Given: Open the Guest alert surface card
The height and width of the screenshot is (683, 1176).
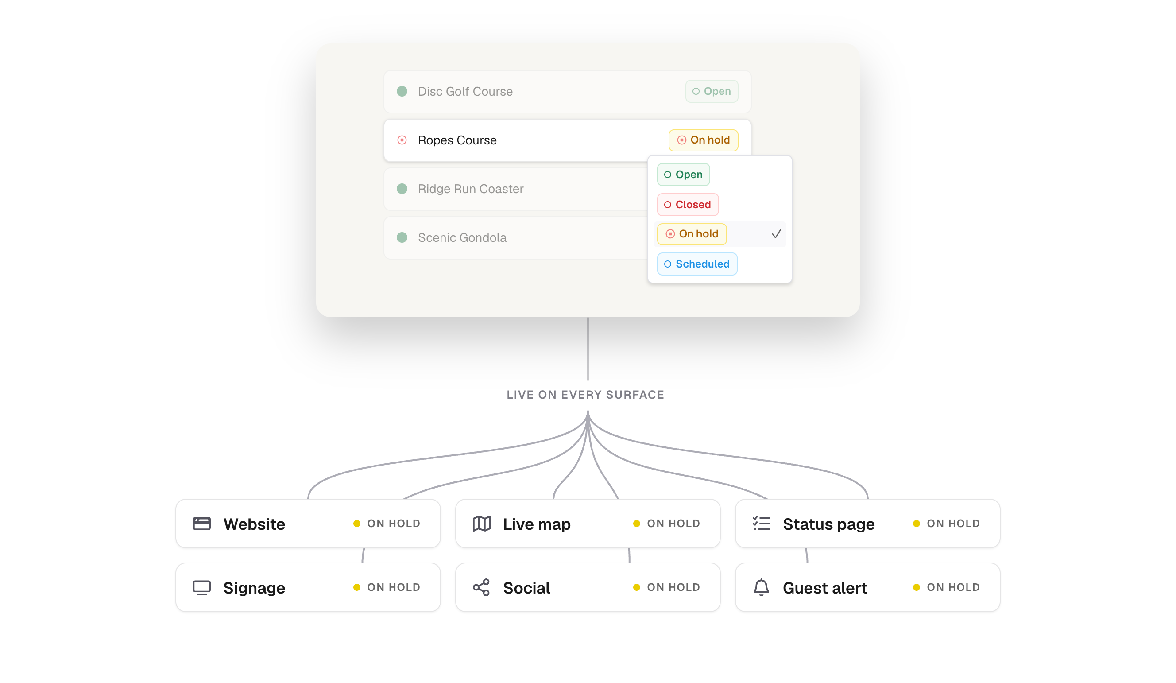Looking at the screenshot, I should (868, 588).
